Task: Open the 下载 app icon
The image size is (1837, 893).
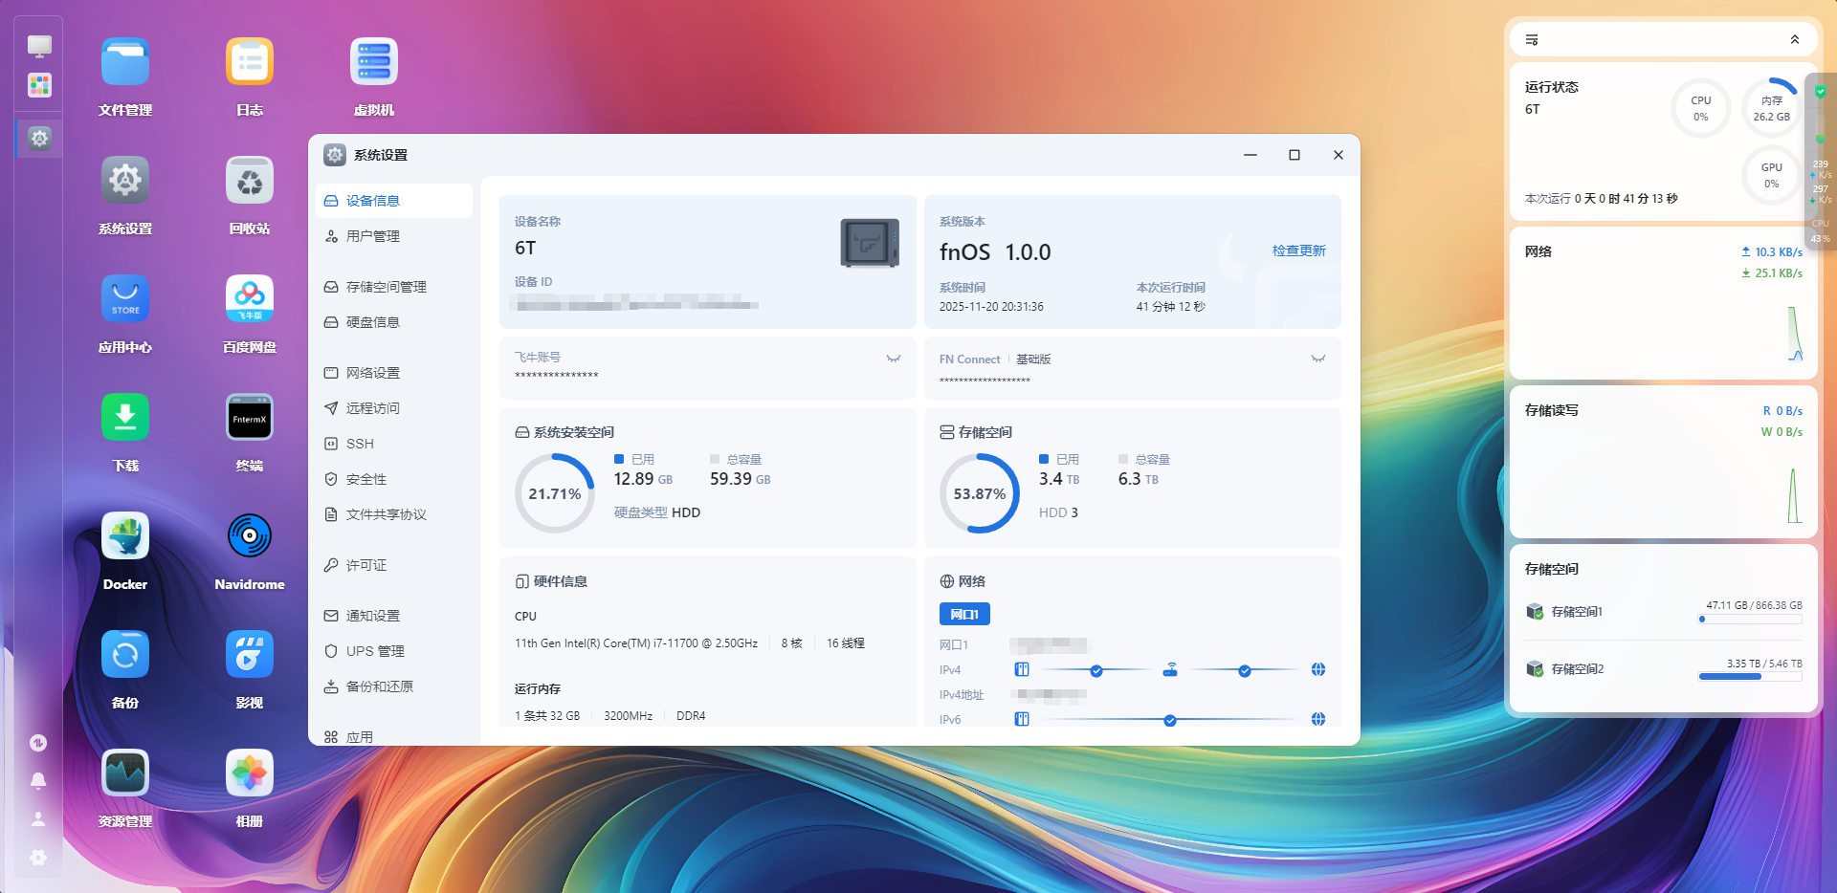Action: coord(125,418)
